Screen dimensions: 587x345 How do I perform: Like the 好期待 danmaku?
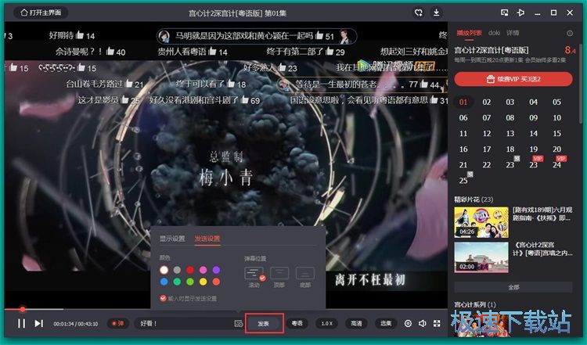point(80,35)
